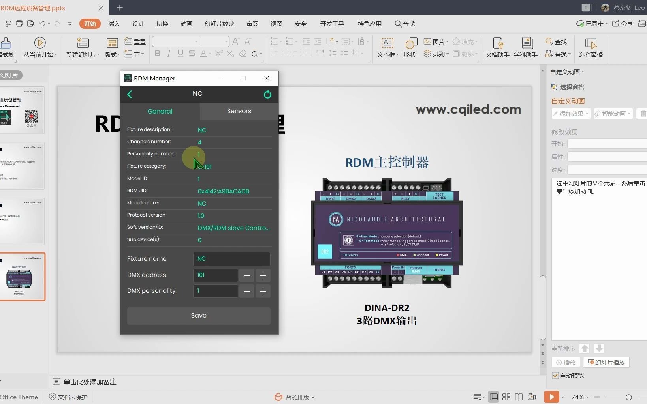
Task: Toggle italic formatting
Action: [169, 53]
